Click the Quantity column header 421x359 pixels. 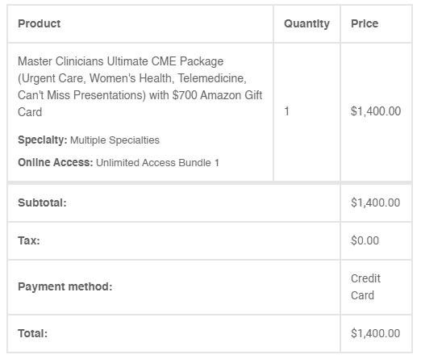[x=306, y=24]
